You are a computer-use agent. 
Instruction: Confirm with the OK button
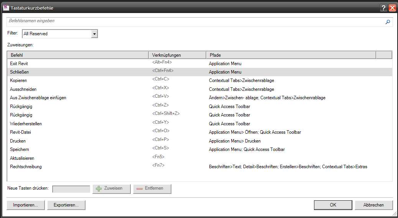coord(333,205)
